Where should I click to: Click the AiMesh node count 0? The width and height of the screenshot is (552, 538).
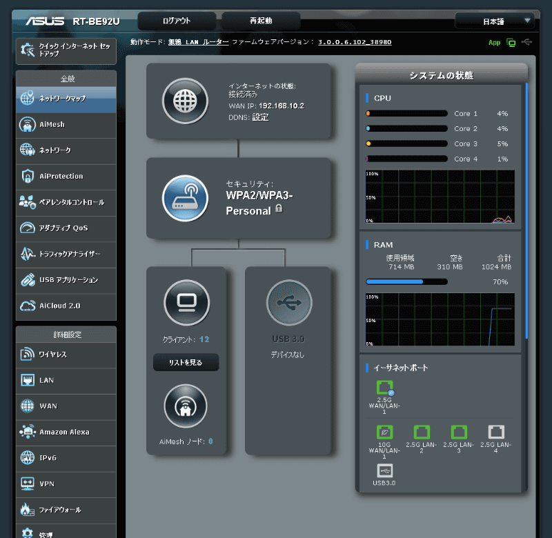click(210, 441)
